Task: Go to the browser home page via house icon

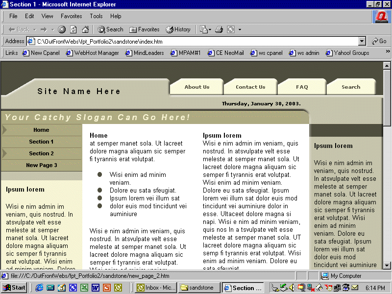Action: point(85,29)
